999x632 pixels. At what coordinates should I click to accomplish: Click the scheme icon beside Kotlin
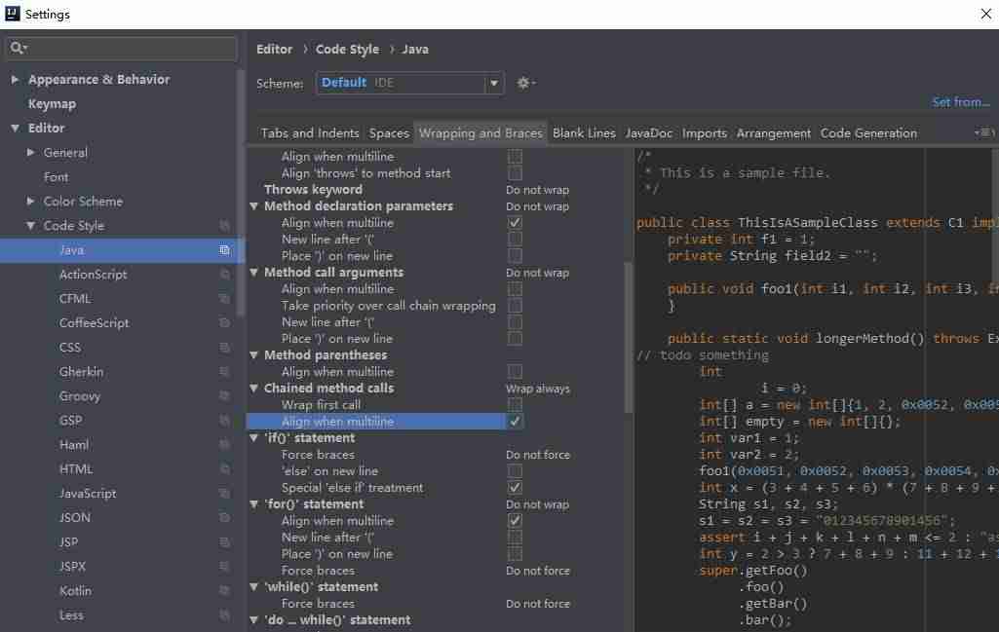click(x=224, y=591)
